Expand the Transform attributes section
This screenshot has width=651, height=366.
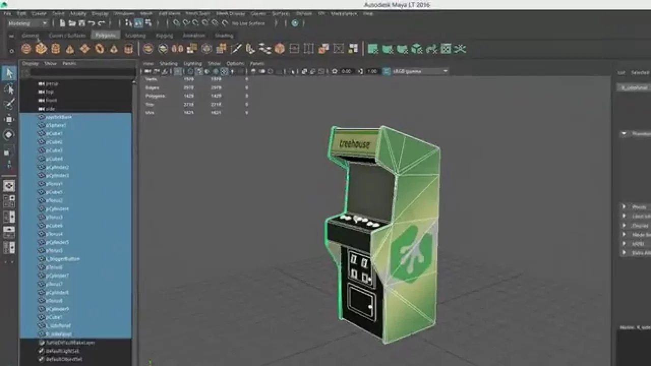click(x=624, y=134)
